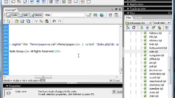Image resolution: width=175 pixels, height=98 pixels.
Task: Select the <tr> tag in tag selector
Action: (25, 81)
